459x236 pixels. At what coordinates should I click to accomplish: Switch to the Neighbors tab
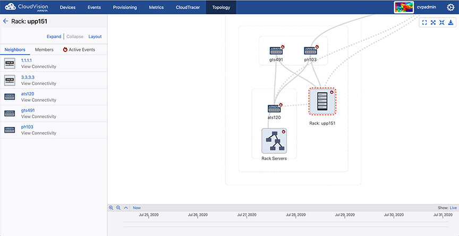pos(15,50)
